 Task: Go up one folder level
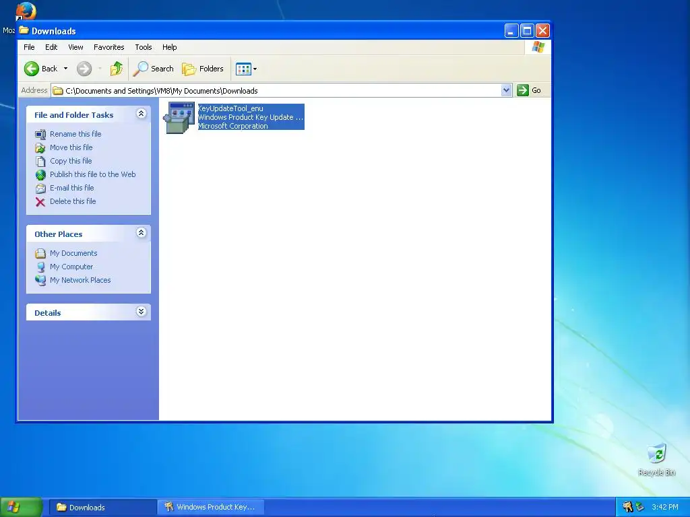coord(117,69)
